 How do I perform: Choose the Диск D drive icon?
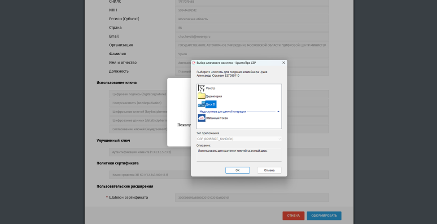pyautogui.click(x=201, y=104)
